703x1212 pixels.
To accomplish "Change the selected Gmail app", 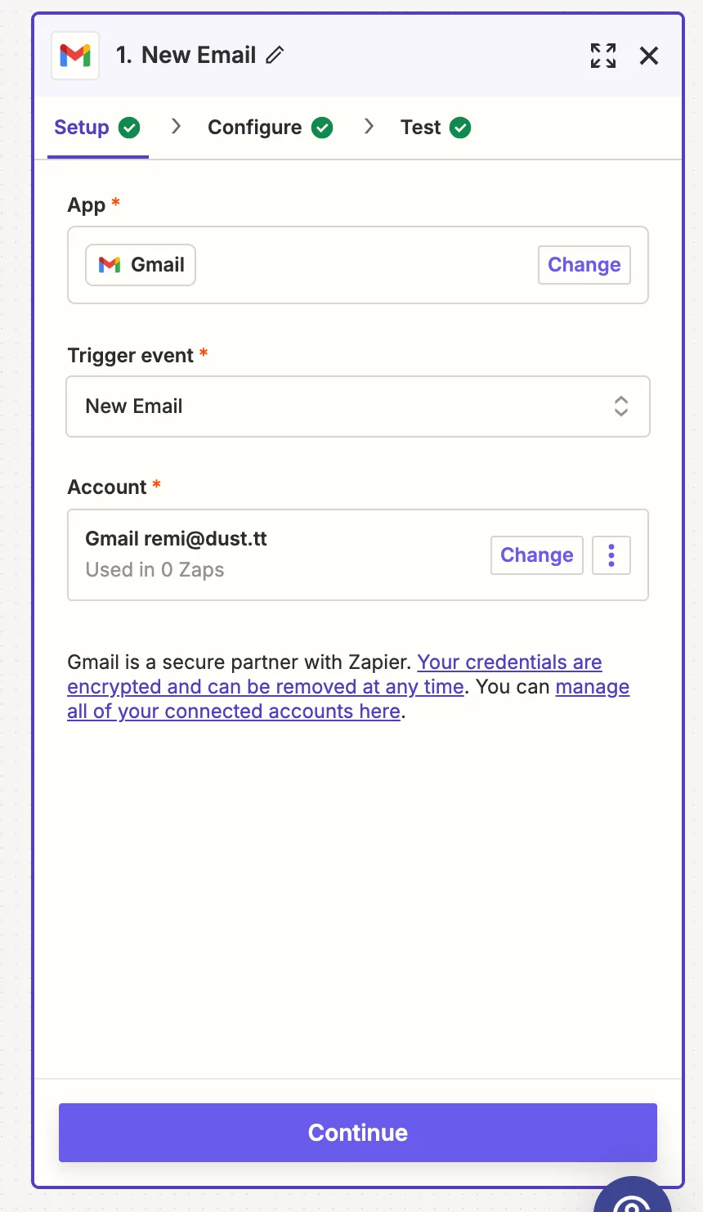I will [584, 265].
